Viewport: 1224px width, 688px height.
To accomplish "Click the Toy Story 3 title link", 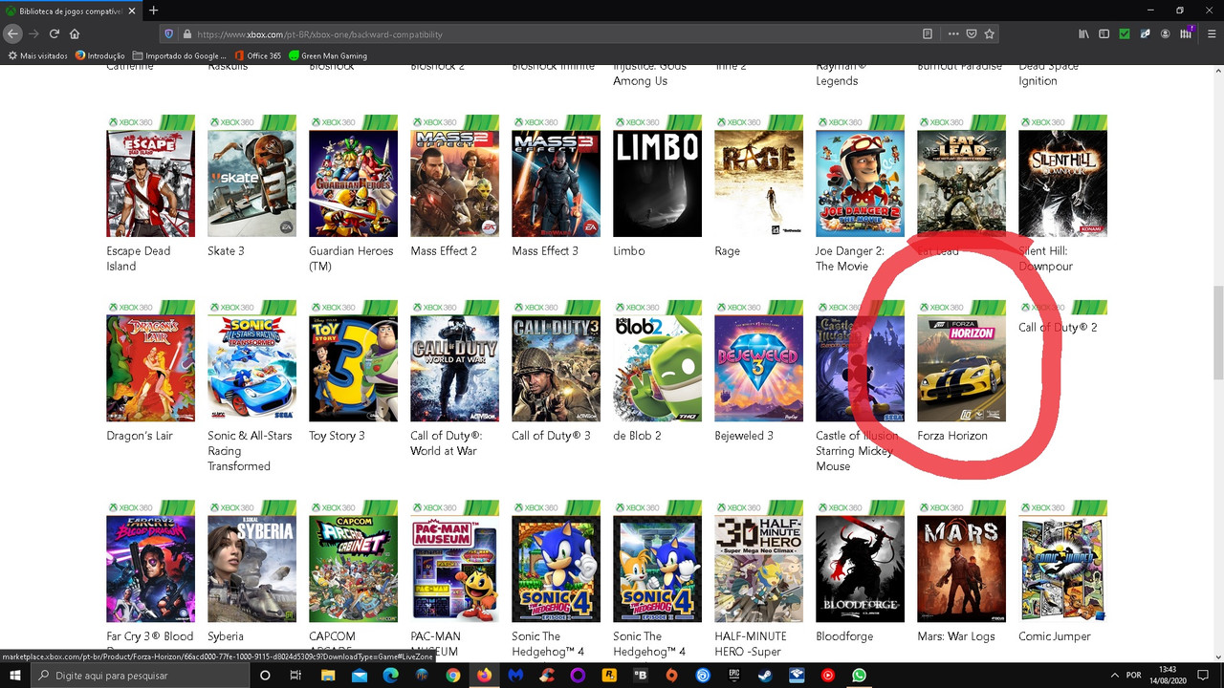I will pos(337,436).
